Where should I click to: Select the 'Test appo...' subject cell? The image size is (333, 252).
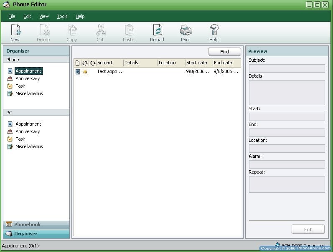[x=109, y=71]
